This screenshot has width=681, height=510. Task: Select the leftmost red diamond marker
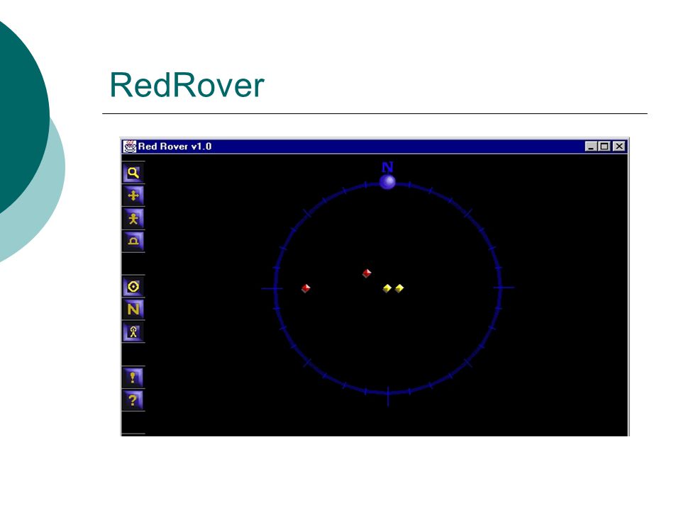(306, 288)
